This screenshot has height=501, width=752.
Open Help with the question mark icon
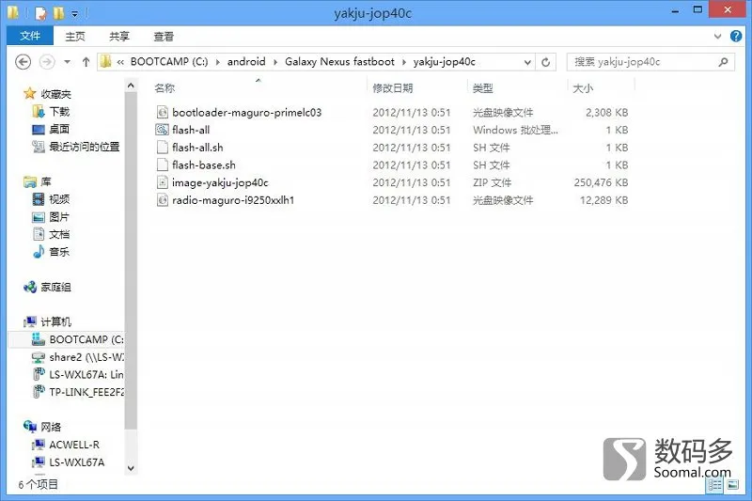(736, 36)
